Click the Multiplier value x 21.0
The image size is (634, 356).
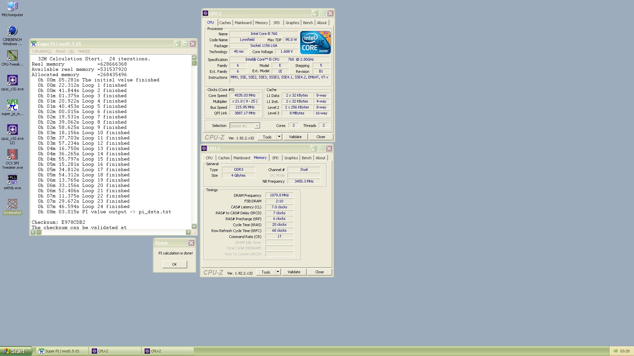click(x=245, y=101)
